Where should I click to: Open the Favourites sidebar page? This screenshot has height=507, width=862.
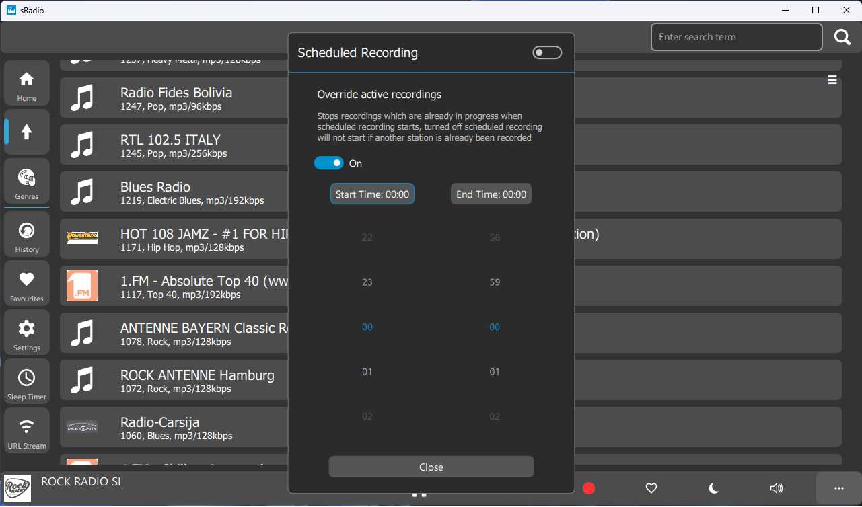pyautogui.click(x=27, y=284)
